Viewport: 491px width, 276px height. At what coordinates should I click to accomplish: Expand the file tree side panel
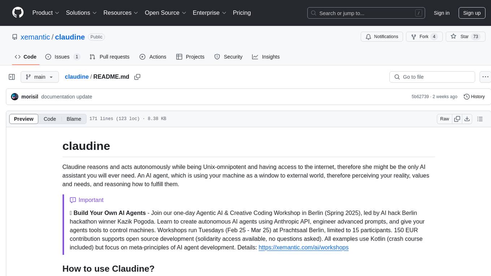click(x=12, y=77)
